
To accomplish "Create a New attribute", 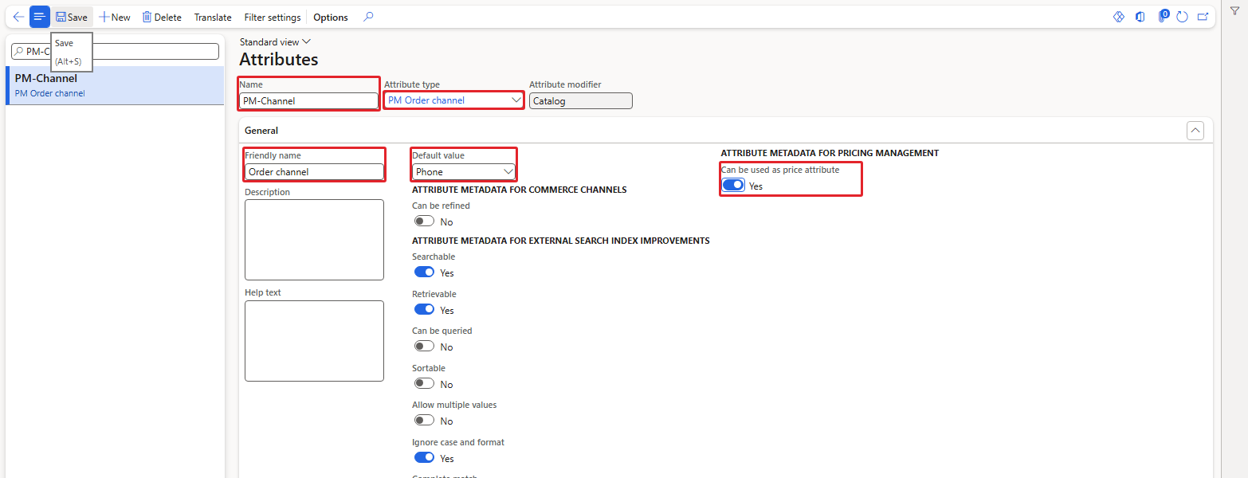I will pyautogui.click(x=115, y=17).
